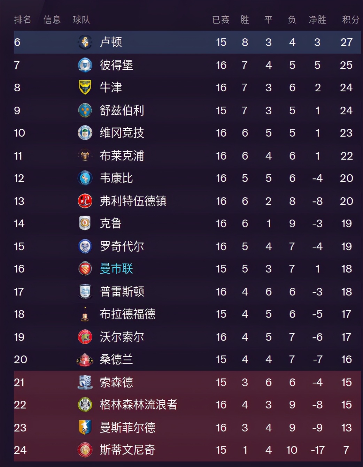Click the 斯蒂文尼奇 round crest
This screenshot has width=363, height=467.
pyautogui.click(x=85, y=450)
